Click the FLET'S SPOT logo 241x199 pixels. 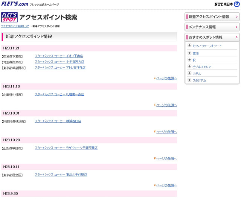click(x=9, y=17)
